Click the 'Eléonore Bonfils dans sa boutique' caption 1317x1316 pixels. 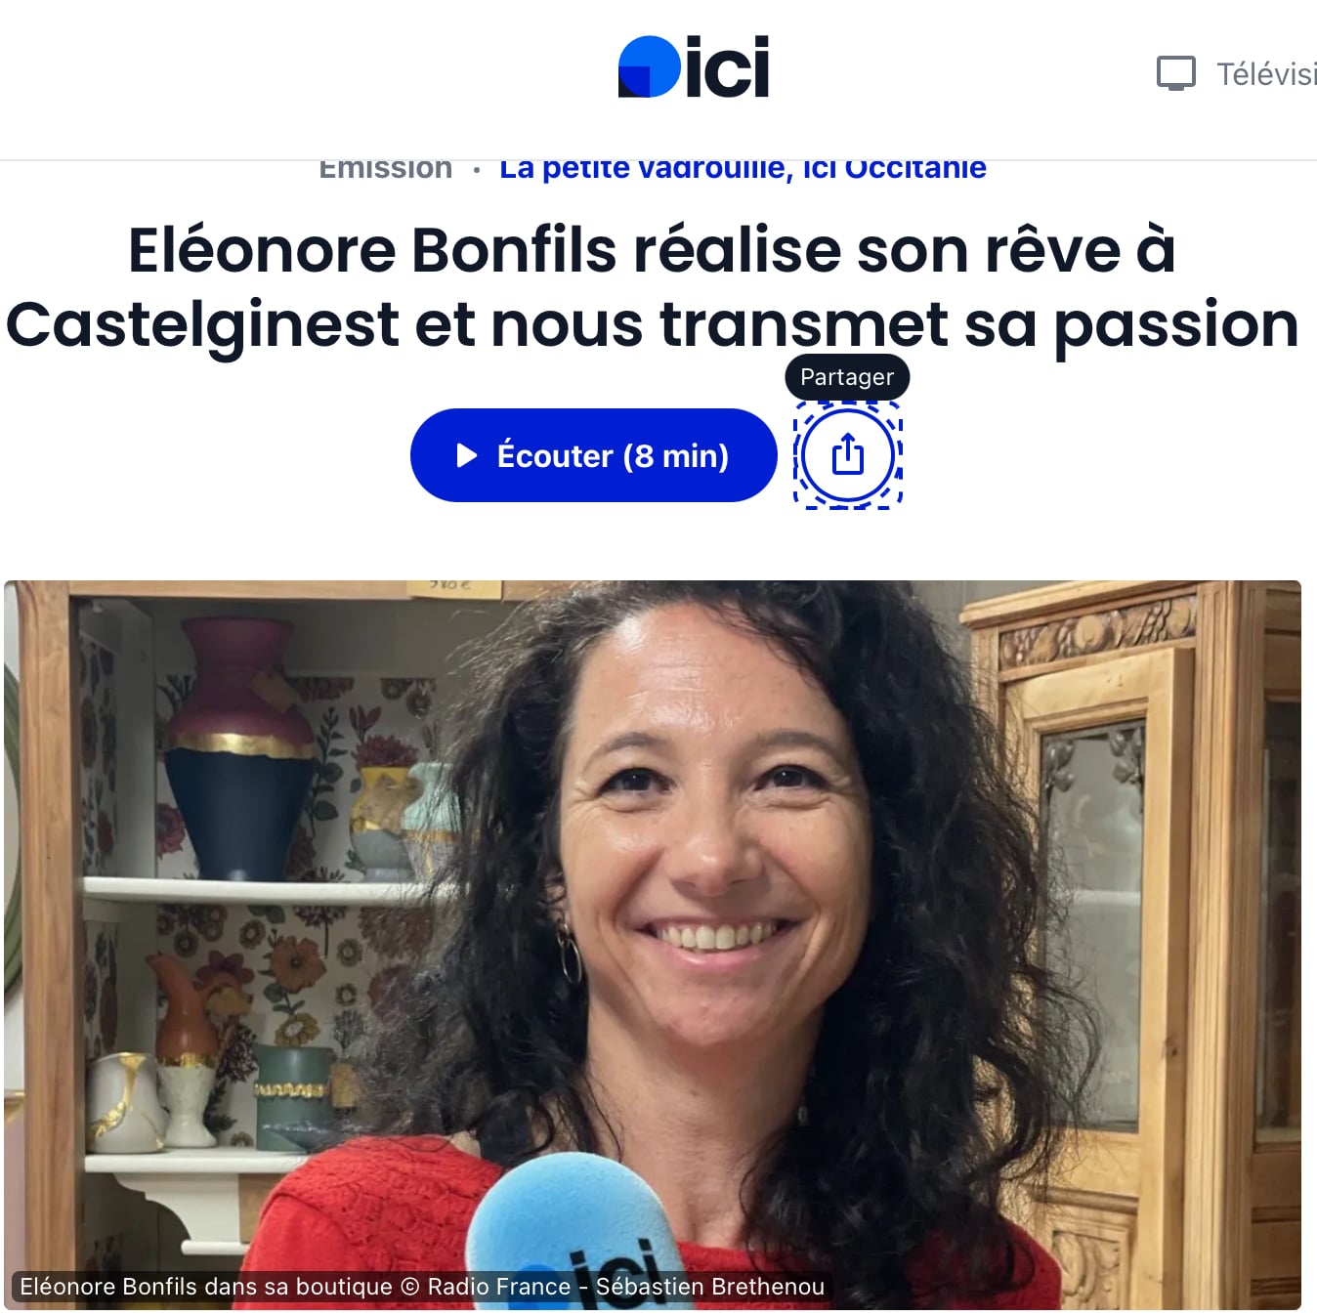pyautogui.click(x=206, y=1287)
